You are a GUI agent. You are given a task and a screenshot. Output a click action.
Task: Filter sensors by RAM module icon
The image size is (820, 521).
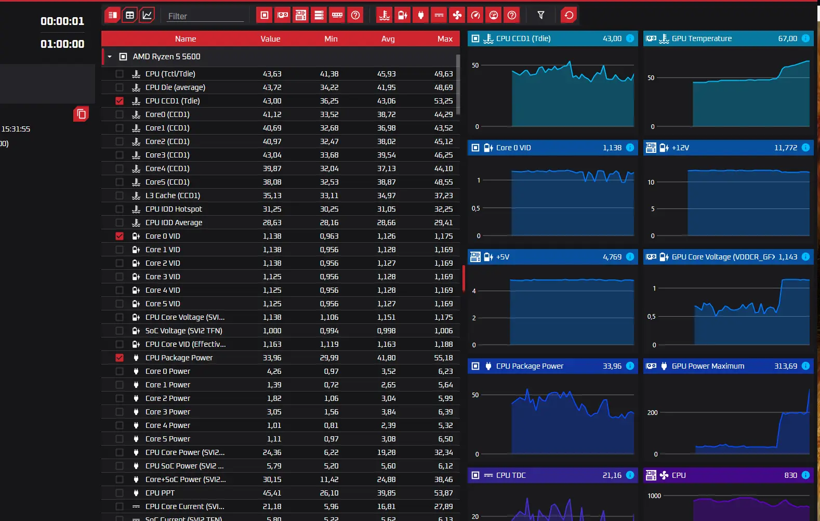337,15
